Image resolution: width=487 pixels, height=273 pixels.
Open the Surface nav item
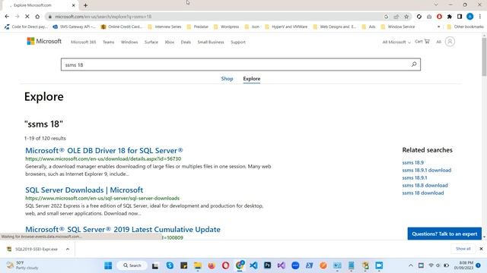[x=151, y=42]
